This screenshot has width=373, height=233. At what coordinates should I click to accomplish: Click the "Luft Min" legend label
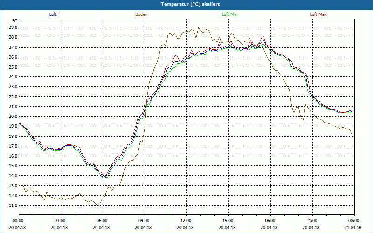click(x=229, y=14)
